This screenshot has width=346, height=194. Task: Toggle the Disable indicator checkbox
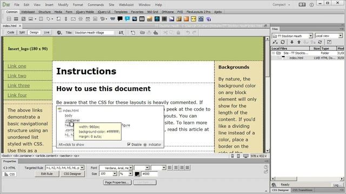click(x=129, y=144)
